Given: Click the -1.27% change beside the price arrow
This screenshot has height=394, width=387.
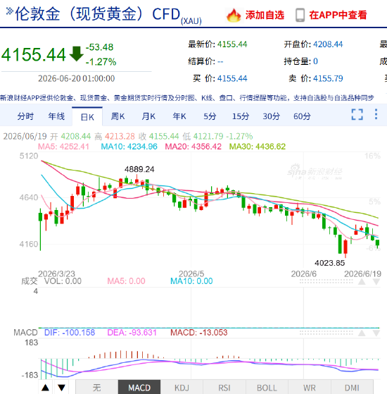Looking at the screenshot, I should coord(101,62).
